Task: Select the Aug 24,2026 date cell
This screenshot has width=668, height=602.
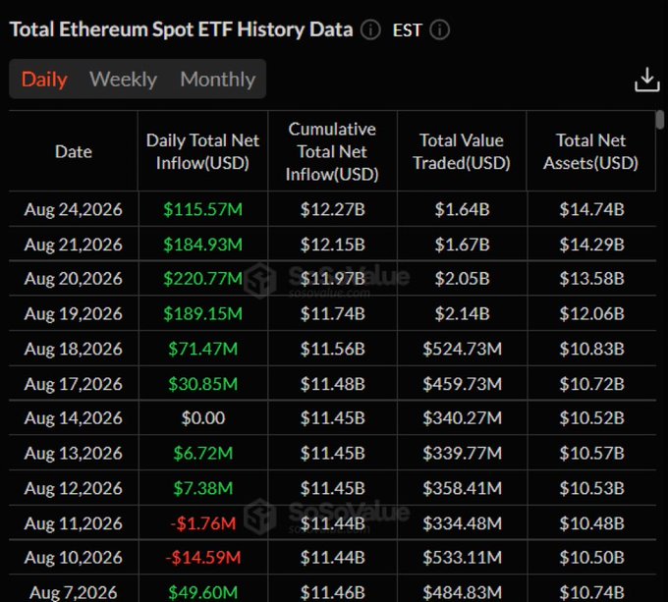Action: (74, 209)
